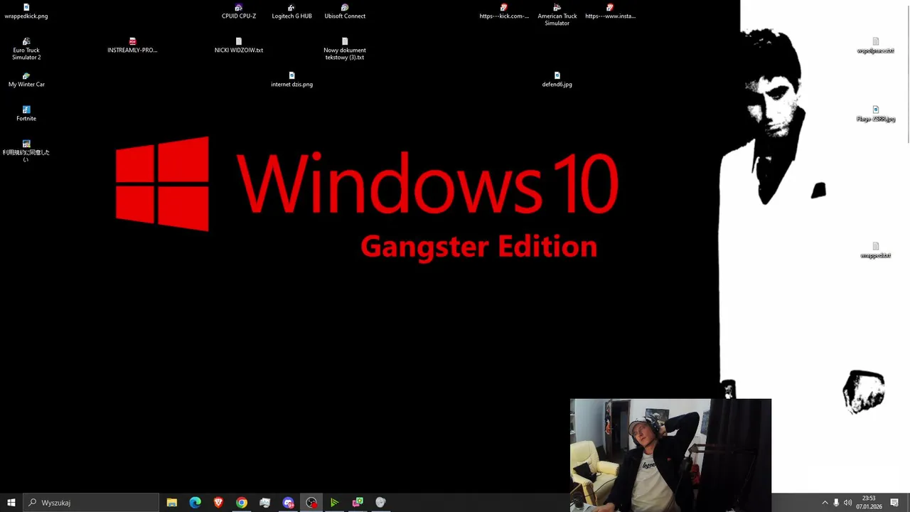Open File Explorer from taskbar
910x512 pixels.
coord(172,503)
